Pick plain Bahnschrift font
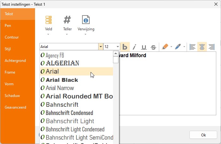The height and width of the screenshot is (144, 221). [76, 105]
